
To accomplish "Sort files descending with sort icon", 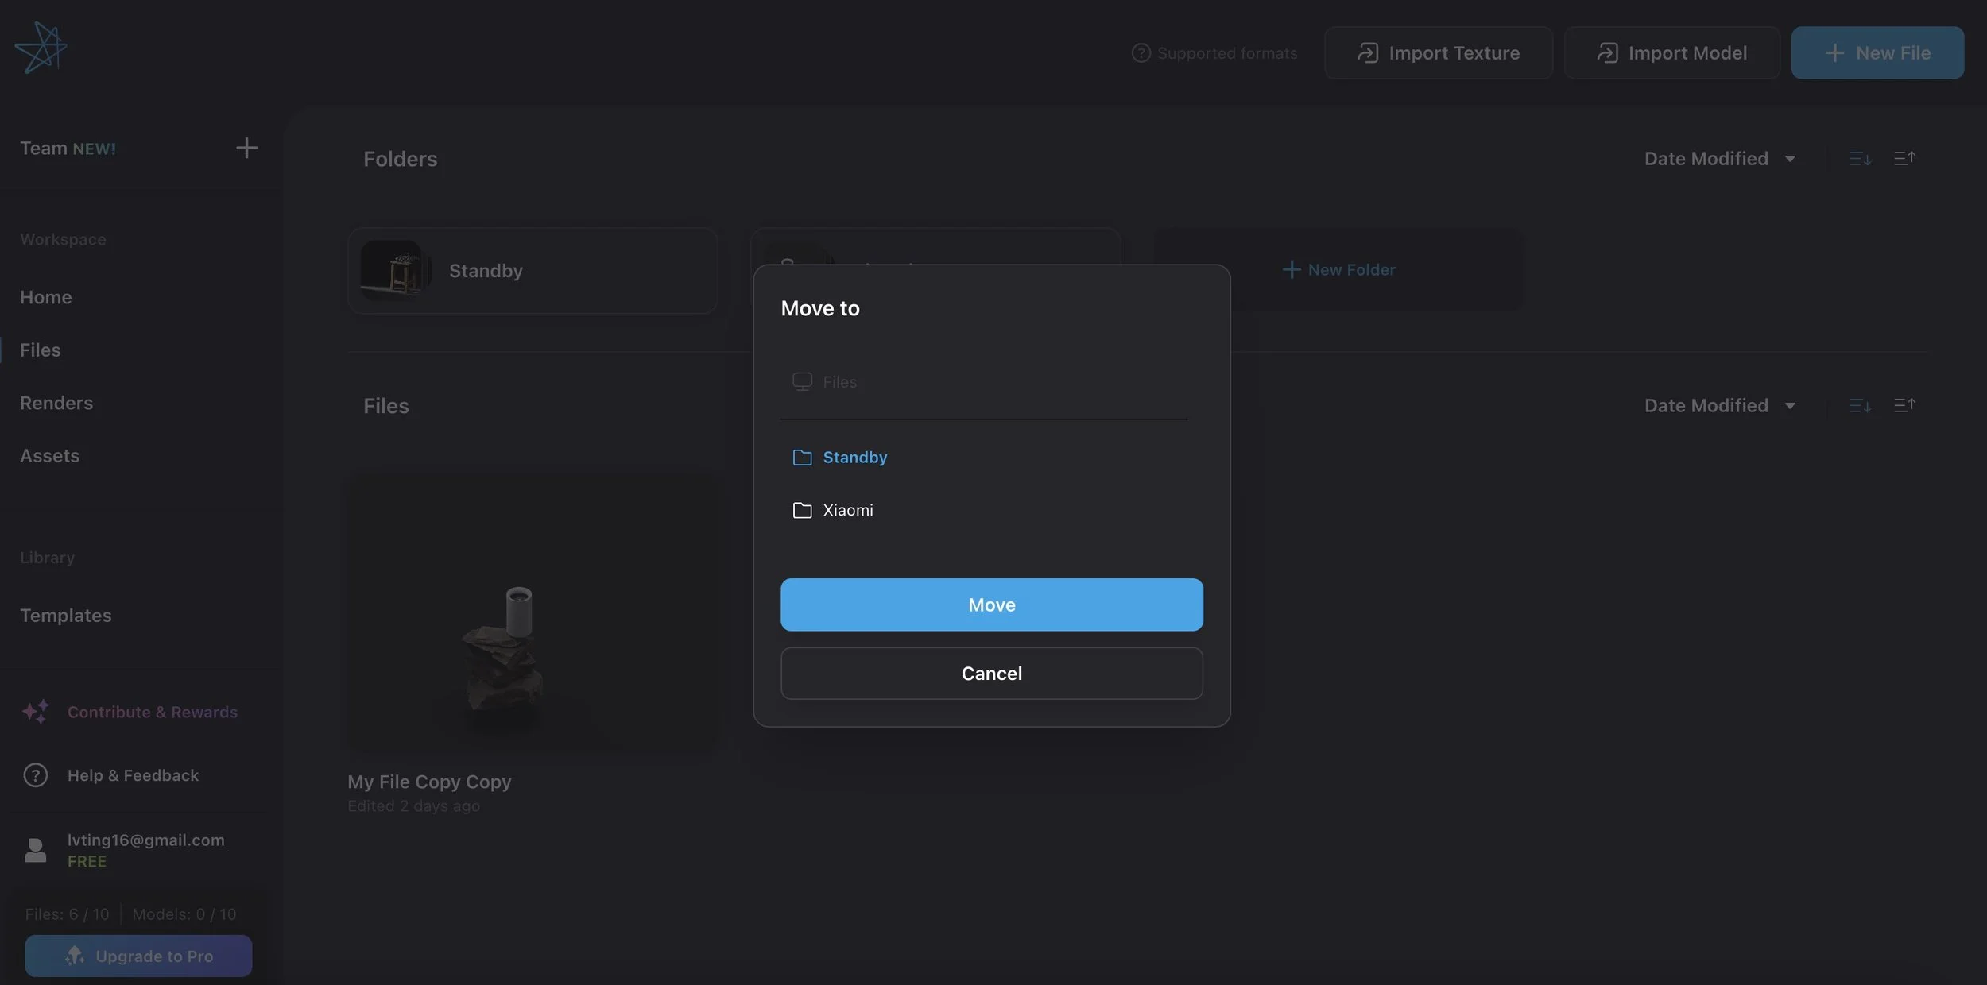I will pos(1860,406).
